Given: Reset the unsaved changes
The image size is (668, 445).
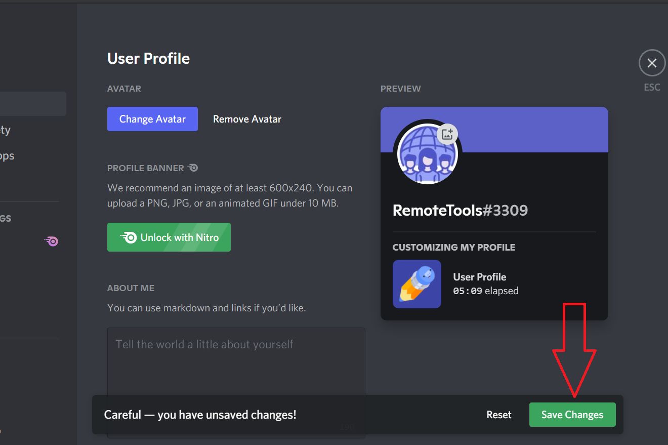Looking at the screenshot, I should tap(498, 414).
